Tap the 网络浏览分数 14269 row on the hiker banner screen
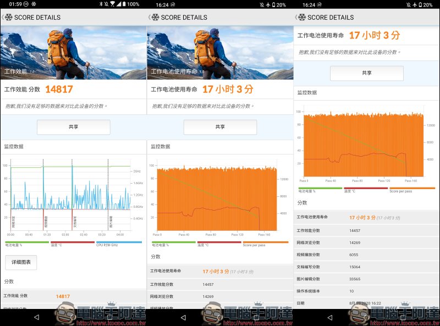 coord(221,296)
